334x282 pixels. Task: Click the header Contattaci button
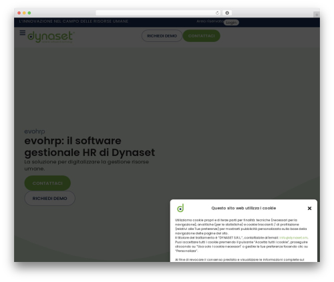pyautogui.click(x=201, y=36)
